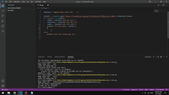Open errors and warnings status indicator
The image size is (169, 95).
[5, 90]
